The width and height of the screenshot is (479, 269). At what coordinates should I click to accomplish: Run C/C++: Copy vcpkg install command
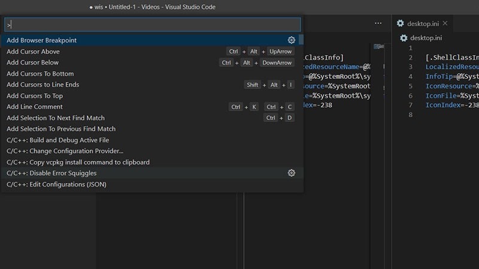pyautogui.click(x=152, y=162)
